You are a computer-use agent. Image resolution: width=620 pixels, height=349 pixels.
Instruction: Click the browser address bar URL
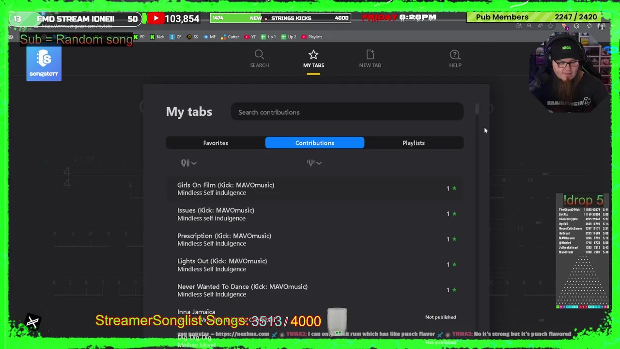point(77,26)
